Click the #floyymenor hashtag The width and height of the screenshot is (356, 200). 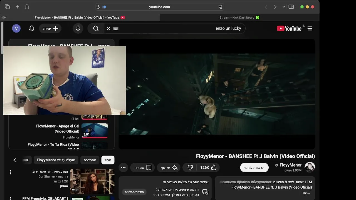click(261, 182)
